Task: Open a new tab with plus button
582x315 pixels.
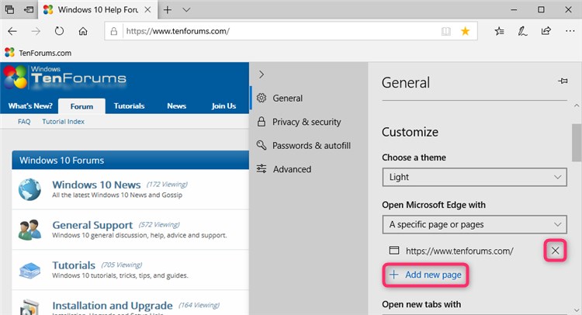Action: tap(168, 9)
